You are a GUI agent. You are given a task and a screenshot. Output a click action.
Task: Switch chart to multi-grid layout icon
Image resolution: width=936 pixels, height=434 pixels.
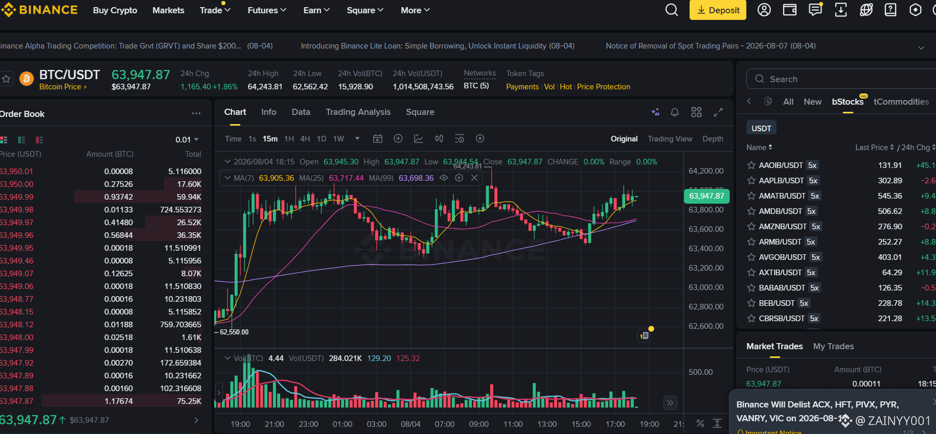pyautogui.click(x=696, y=112)
